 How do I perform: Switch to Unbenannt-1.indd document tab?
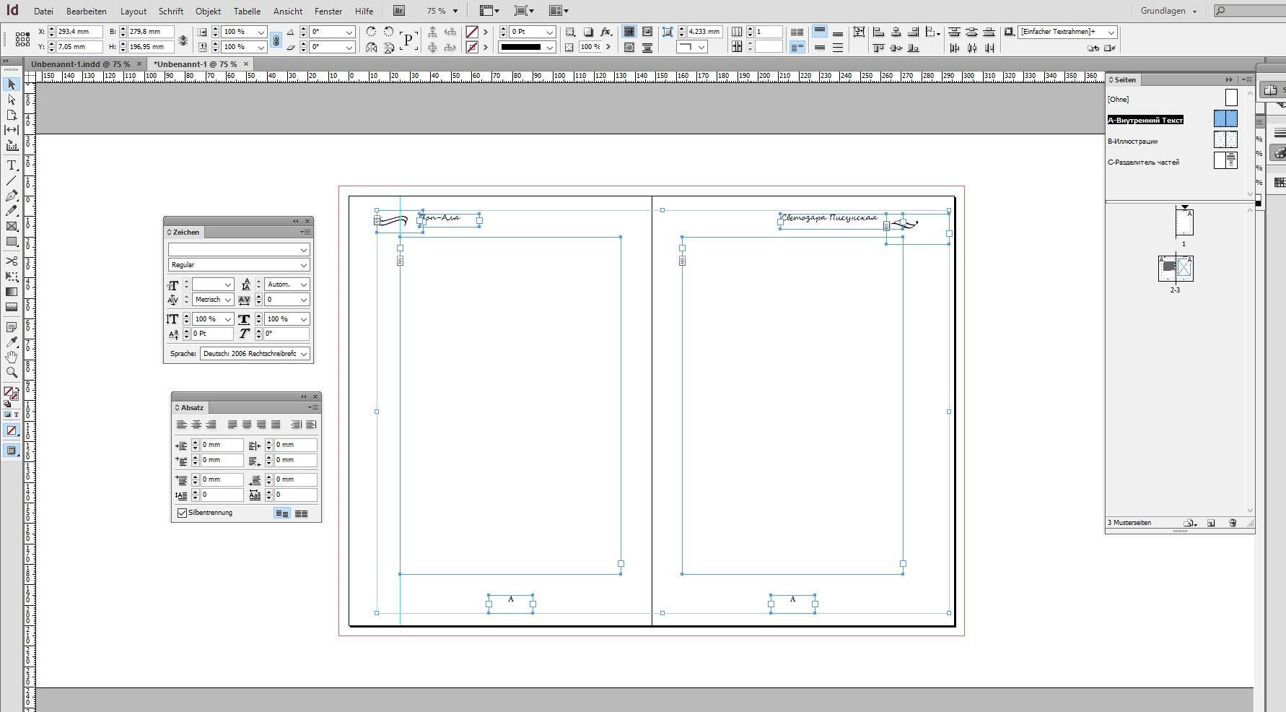pyautogui.click(x=80, y=64)
